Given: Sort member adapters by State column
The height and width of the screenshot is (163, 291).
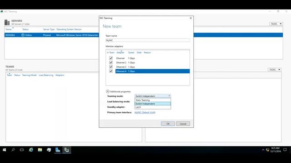Looking at the screenshot, I should click(x=139, y=53).
